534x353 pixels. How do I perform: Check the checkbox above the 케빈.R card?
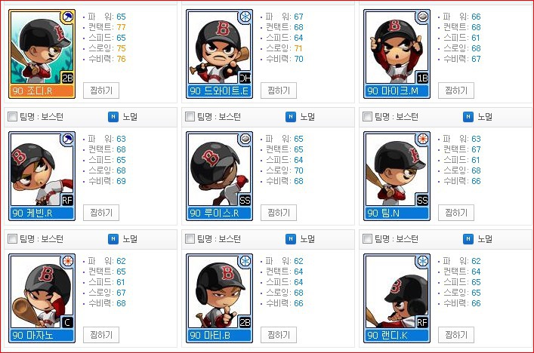tap(12, 117)
